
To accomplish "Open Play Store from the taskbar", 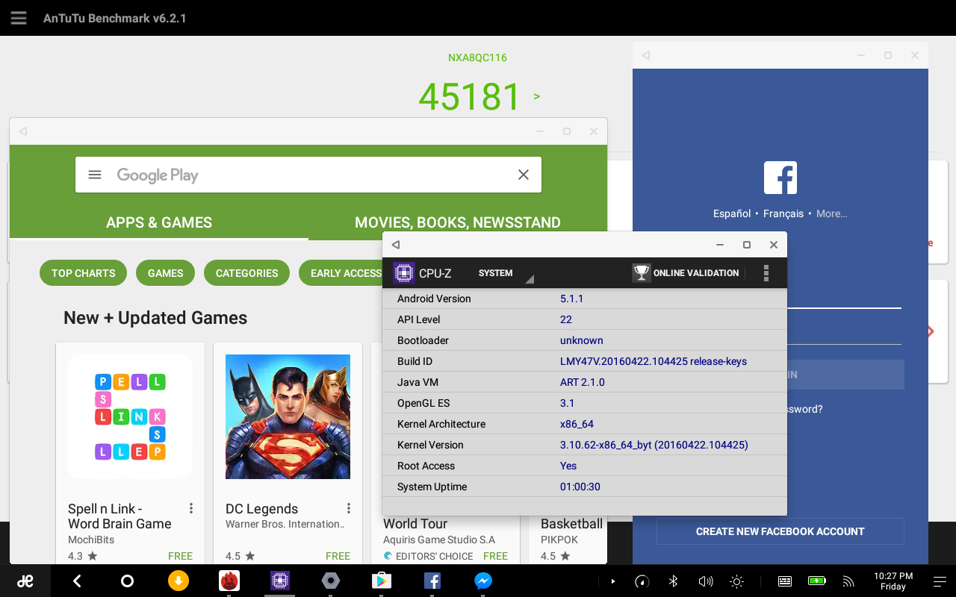I will click(x=381, y=581).
